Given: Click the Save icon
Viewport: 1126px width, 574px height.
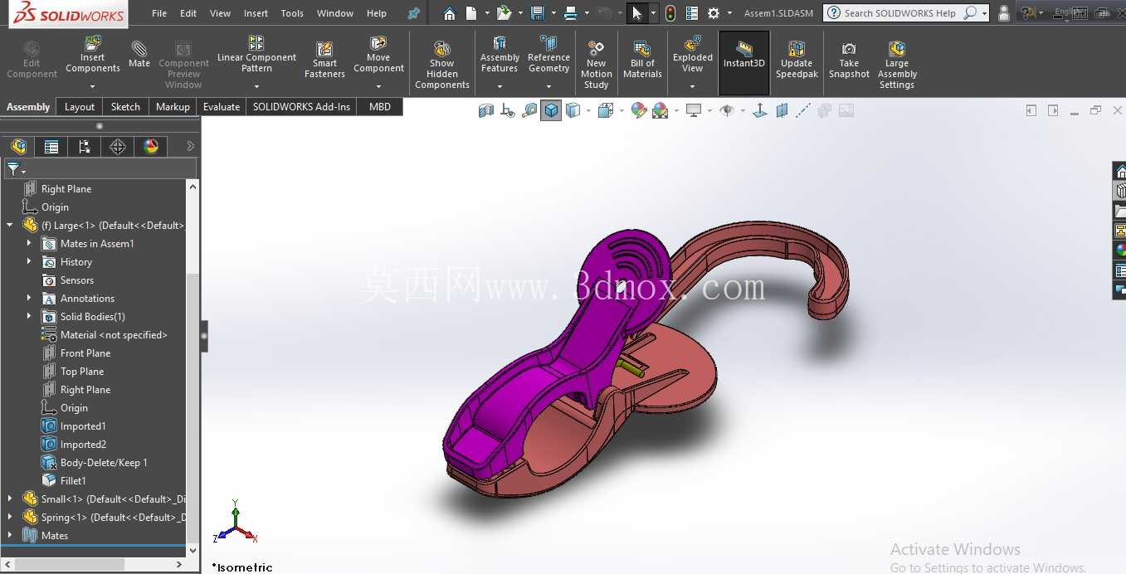Looking at the screenshot, I should pos(537,13).
